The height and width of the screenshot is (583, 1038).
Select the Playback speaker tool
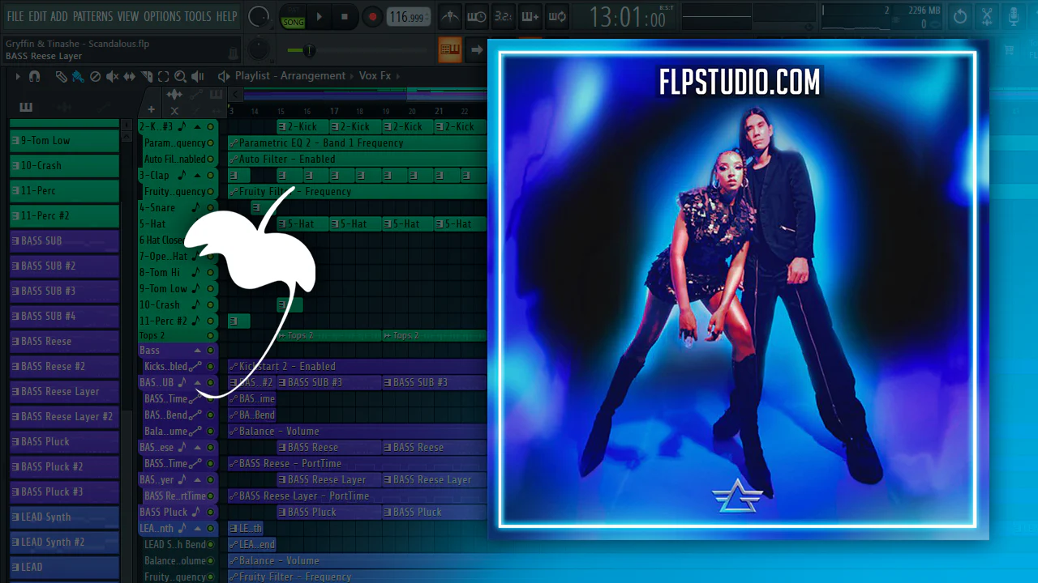[x=198, y=76]
